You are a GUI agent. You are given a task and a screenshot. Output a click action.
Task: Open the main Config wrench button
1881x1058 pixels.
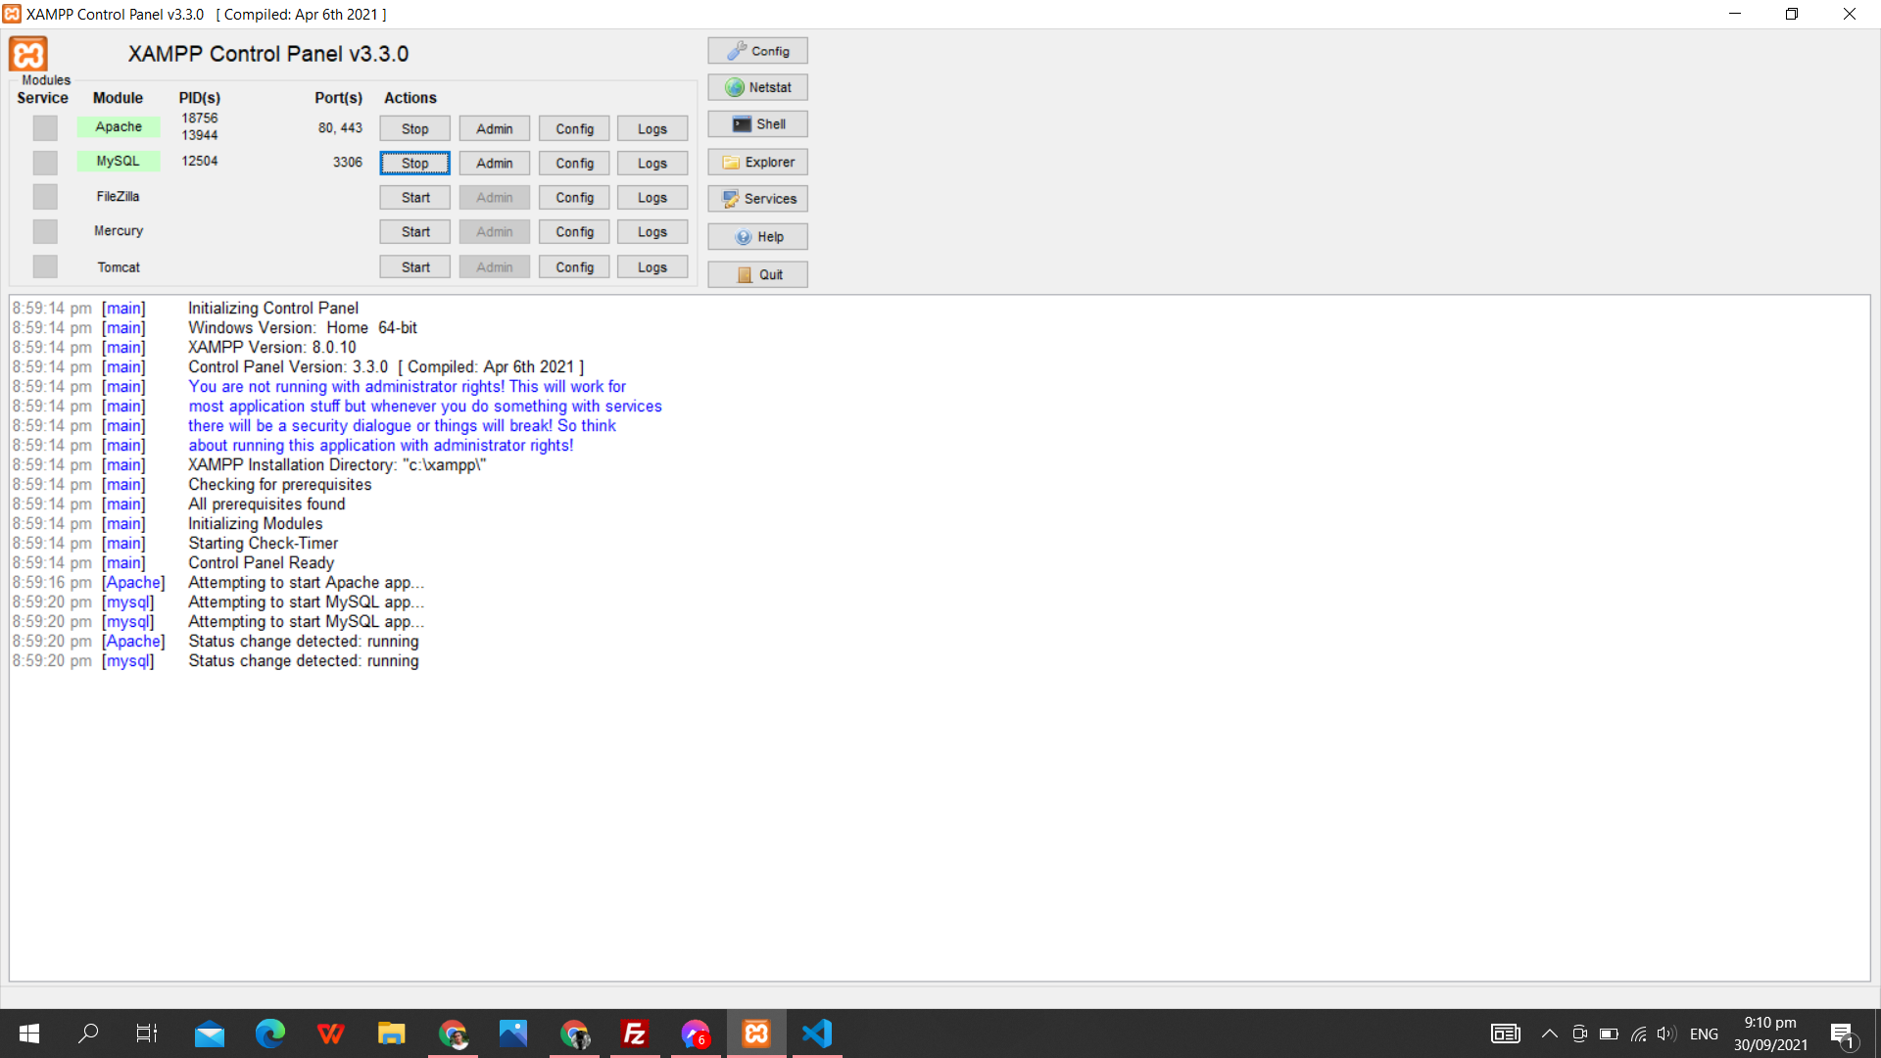[757, 51]
